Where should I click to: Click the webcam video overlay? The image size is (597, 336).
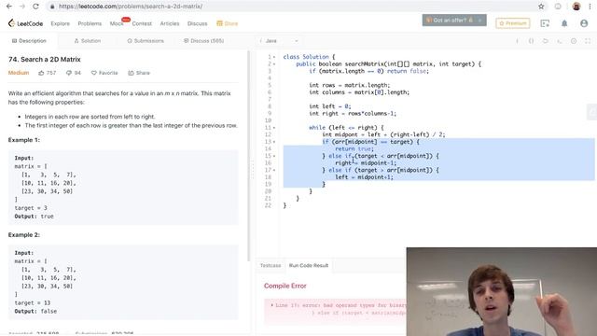tap(502, 291)
